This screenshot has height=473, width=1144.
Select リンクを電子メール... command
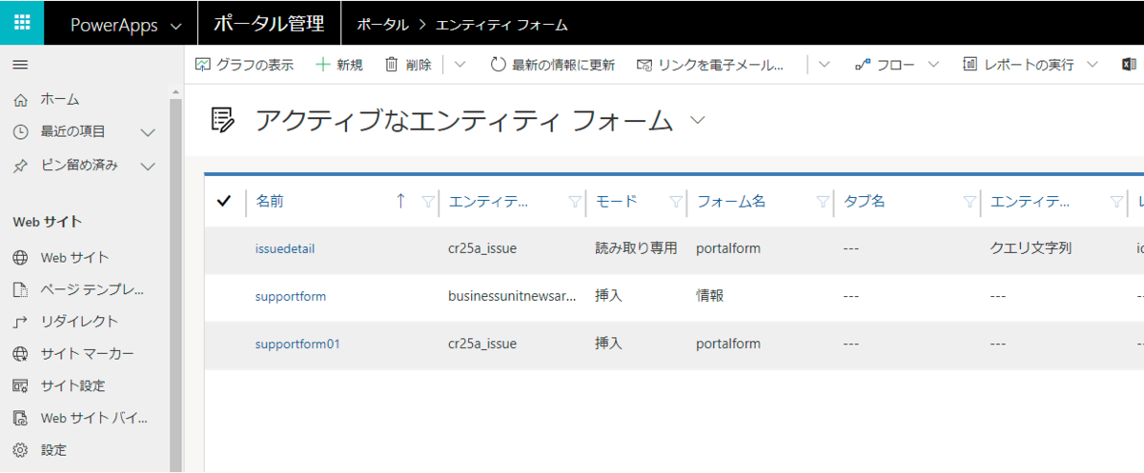[x=709, y=65]
